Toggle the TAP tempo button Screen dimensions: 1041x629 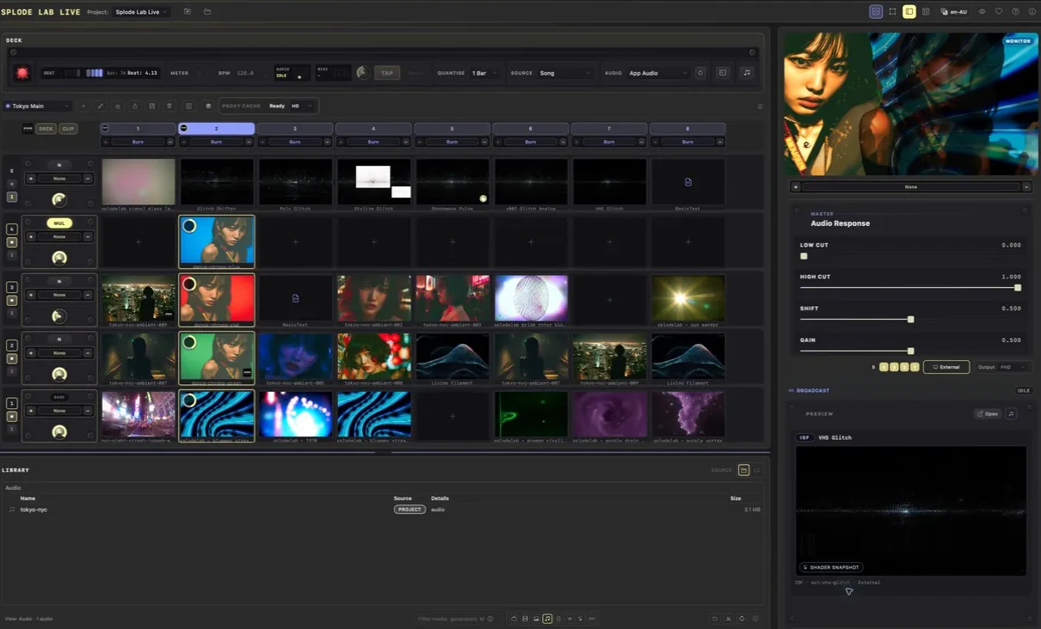(x=387, y=73)
